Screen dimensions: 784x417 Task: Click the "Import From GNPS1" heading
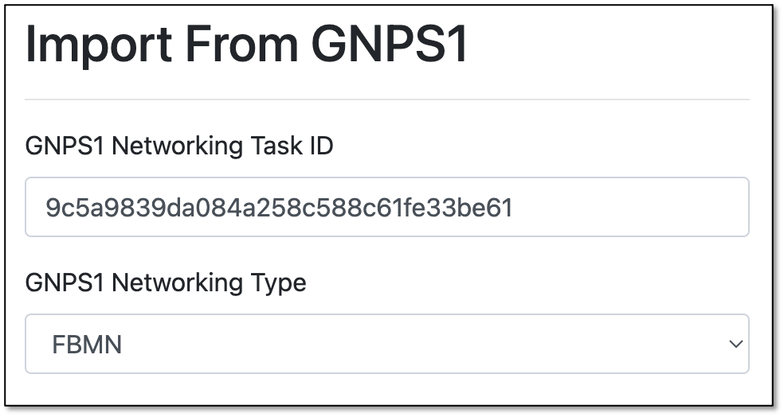click(x=246, y=44)
